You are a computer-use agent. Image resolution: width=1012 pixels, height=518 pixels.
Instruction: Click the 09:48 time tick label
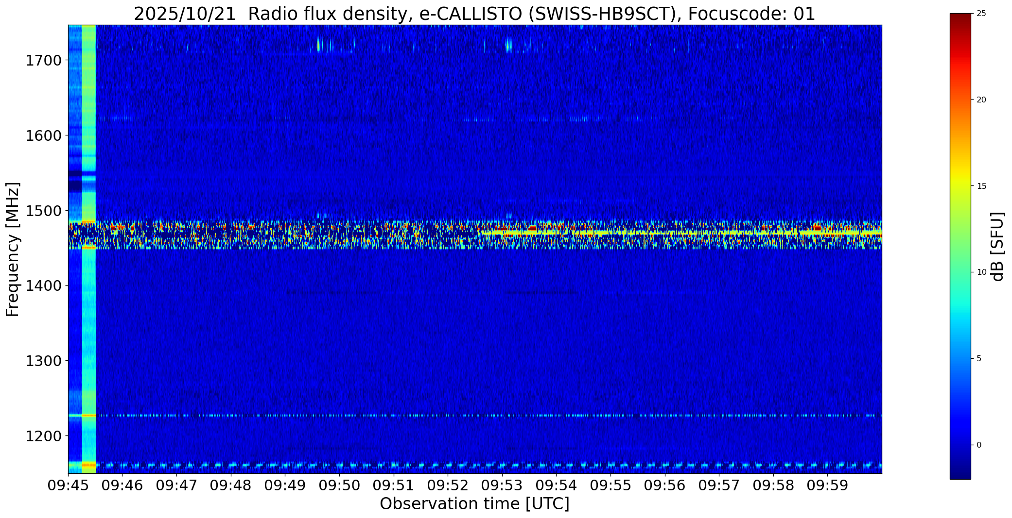coord(231,485)
